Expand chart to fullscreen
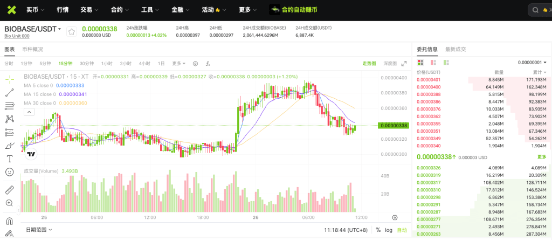This screenshot has height=240, width=552. pos(404,64)
